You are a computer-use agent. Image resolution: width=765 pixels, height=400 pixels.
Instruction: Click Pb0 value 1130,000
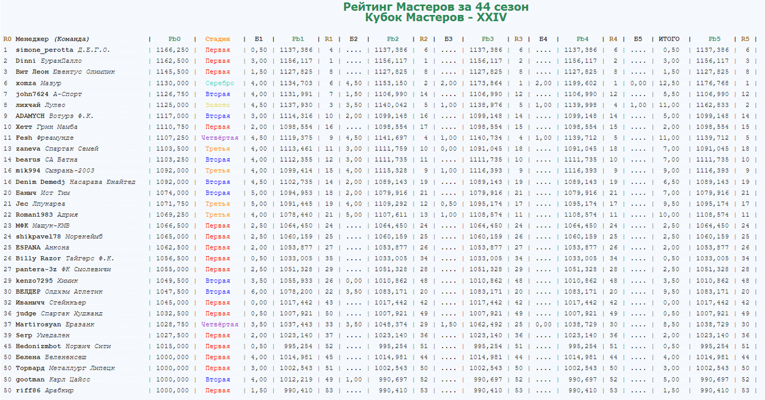click(172, 83)
